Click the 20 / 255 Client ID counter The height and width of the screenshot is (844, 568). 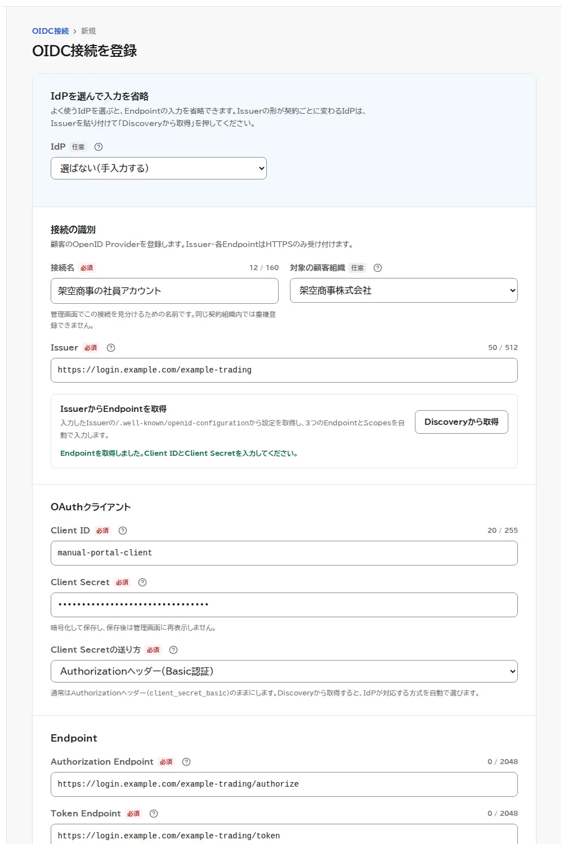click(x=503, y=531)
